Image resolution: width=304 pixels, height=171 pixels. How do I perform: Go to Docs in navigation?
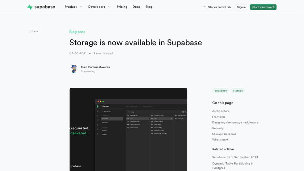pos(136,7)
